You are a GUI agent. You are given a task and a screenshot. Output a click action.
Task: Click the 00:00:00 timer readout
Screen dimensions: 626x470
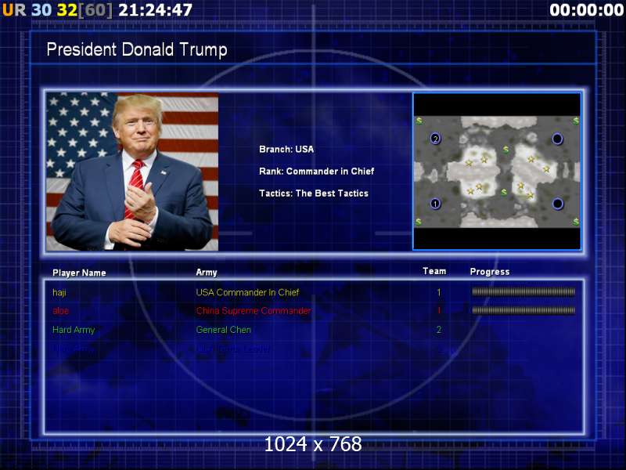pyautogui.click(x=586, y=10)
